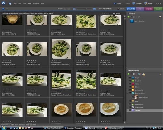Click the thumbnail size slider
This screenshot has width=163, height=130.
point(84,9)
